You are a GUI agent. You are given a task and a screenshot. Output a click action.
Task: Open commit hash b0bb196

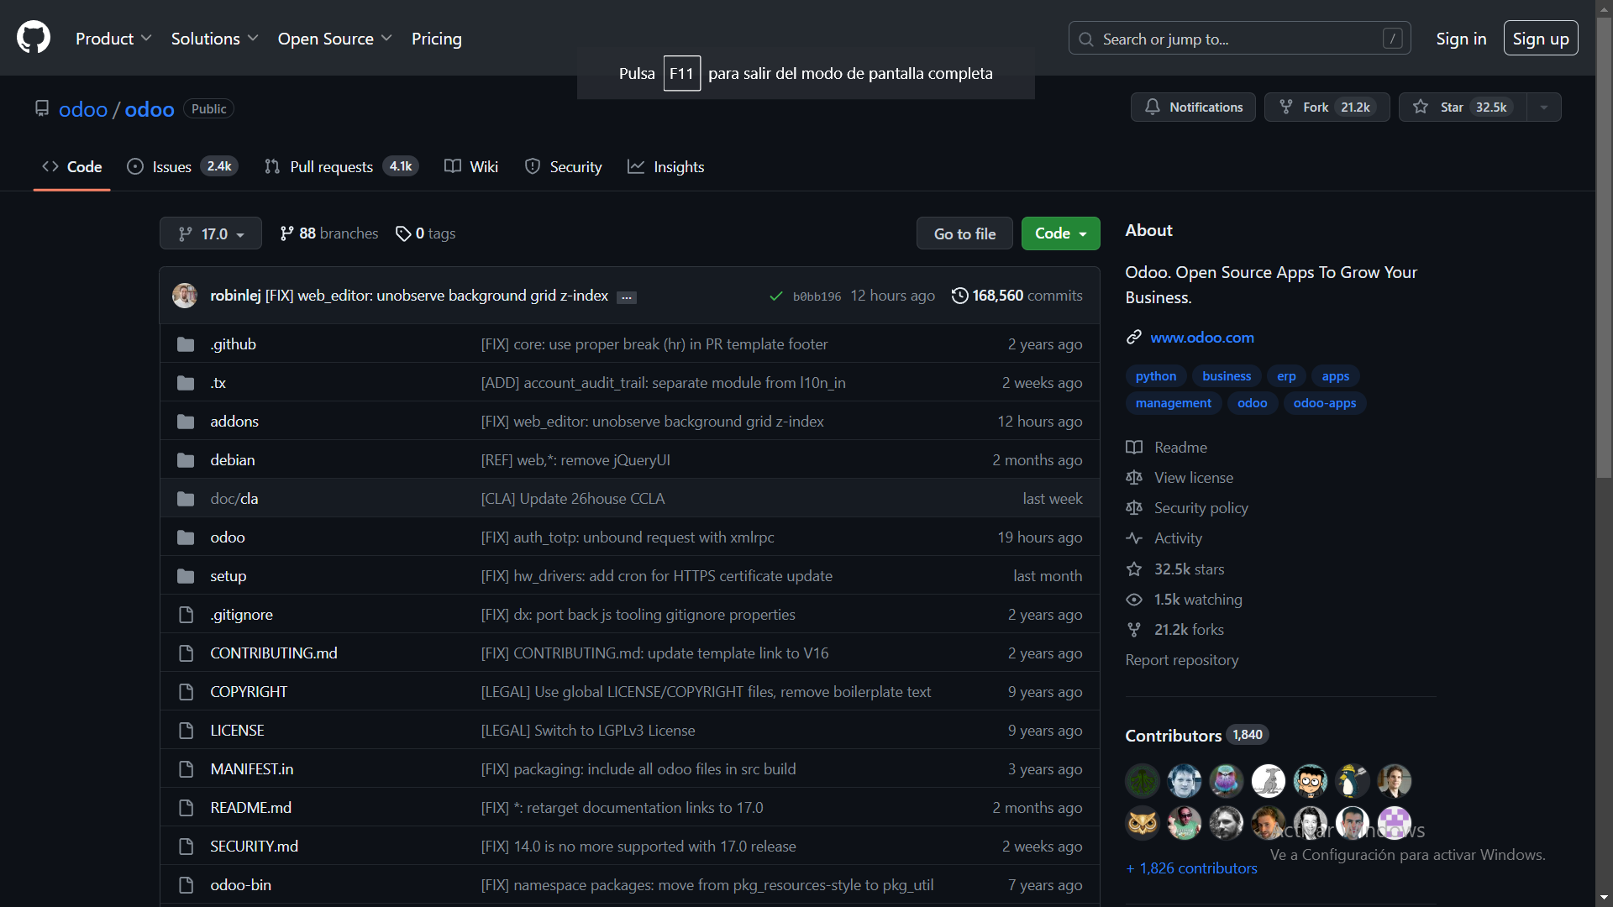817,296
